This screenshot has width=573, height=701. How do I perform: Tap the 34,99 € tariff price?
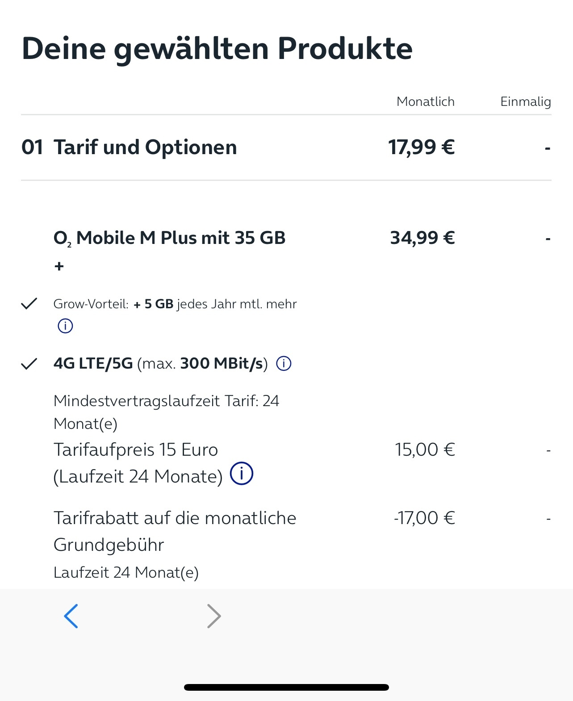point(422,238)
